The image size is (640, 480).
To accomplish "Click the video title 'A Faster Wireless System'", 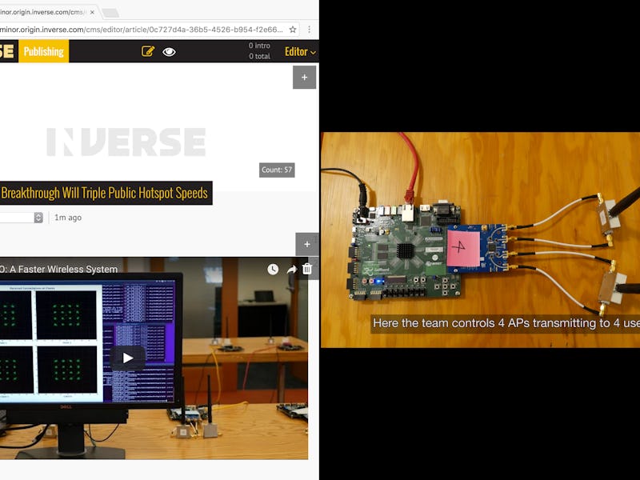I will 60,270.
